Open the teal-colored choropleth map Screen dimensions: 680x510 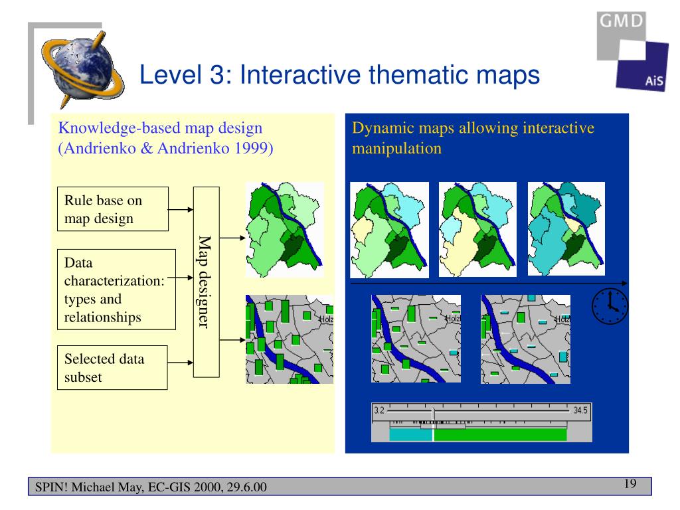(x=566, y=228)
